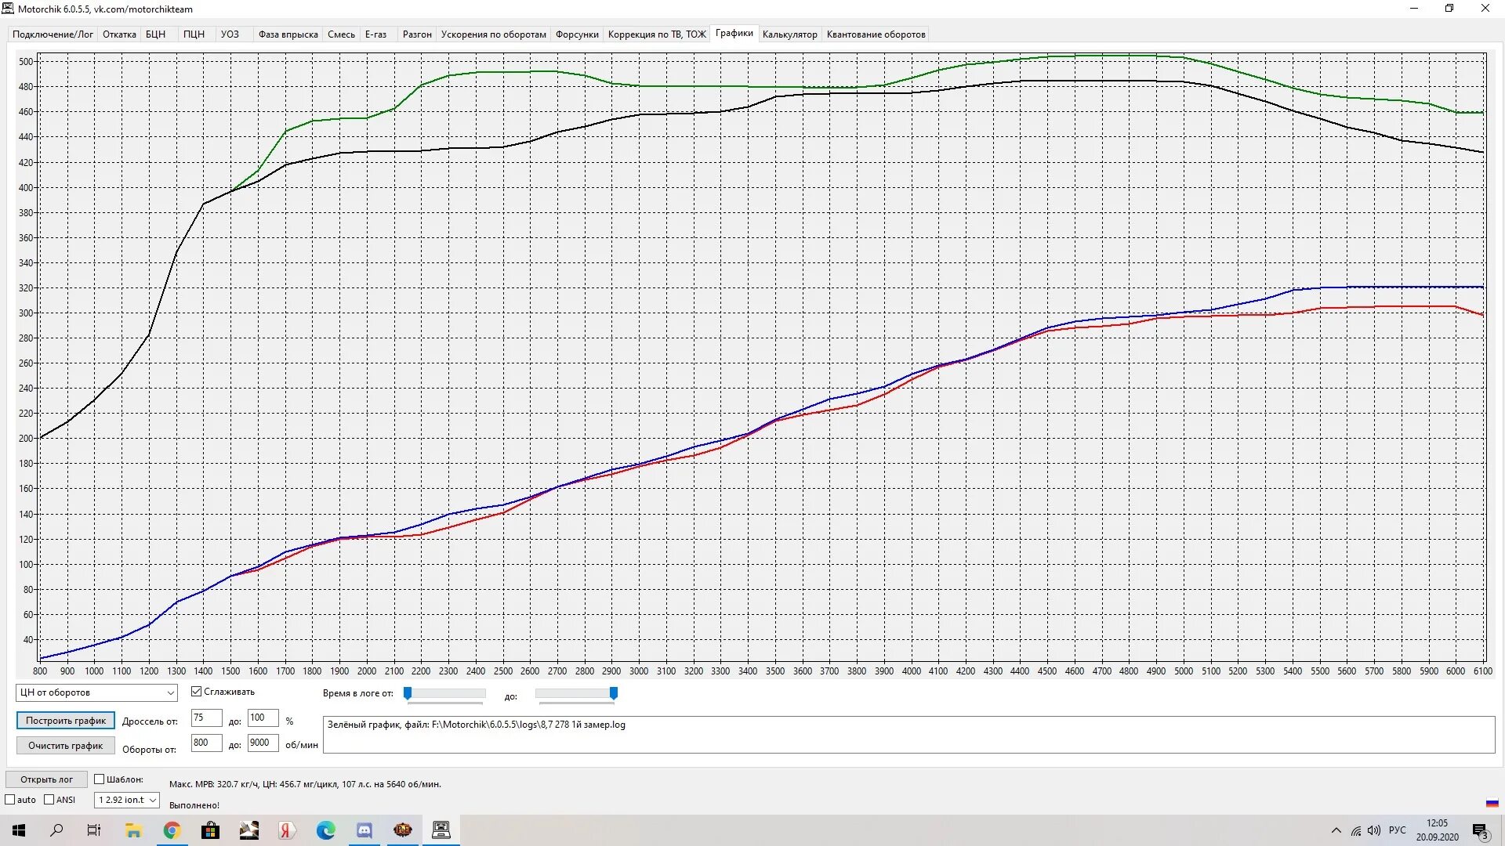Switch to the Ускорения по оборотам tab
The height and width of the screenshot is (846, 1505).
pos(493,34)
